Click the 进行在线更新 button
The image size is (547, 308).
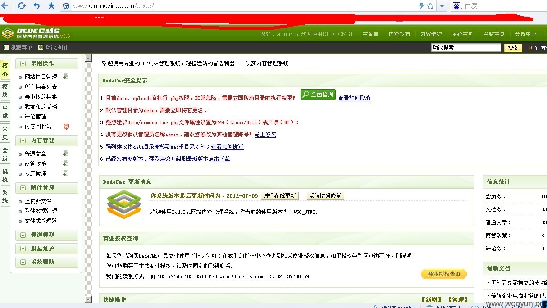(x=280, y=196)
